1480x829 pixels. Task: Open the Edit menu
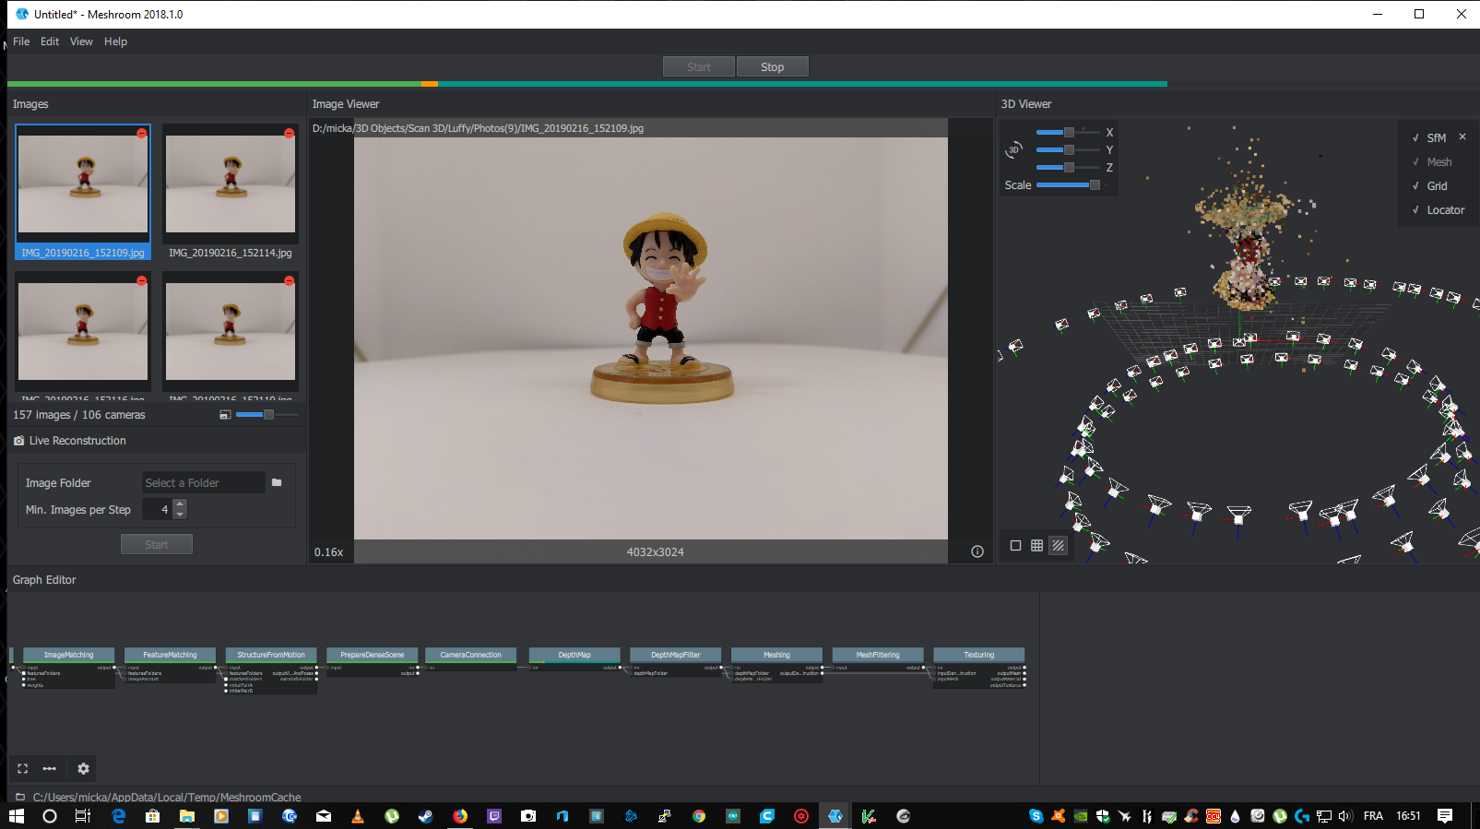[x=50, y=41]
